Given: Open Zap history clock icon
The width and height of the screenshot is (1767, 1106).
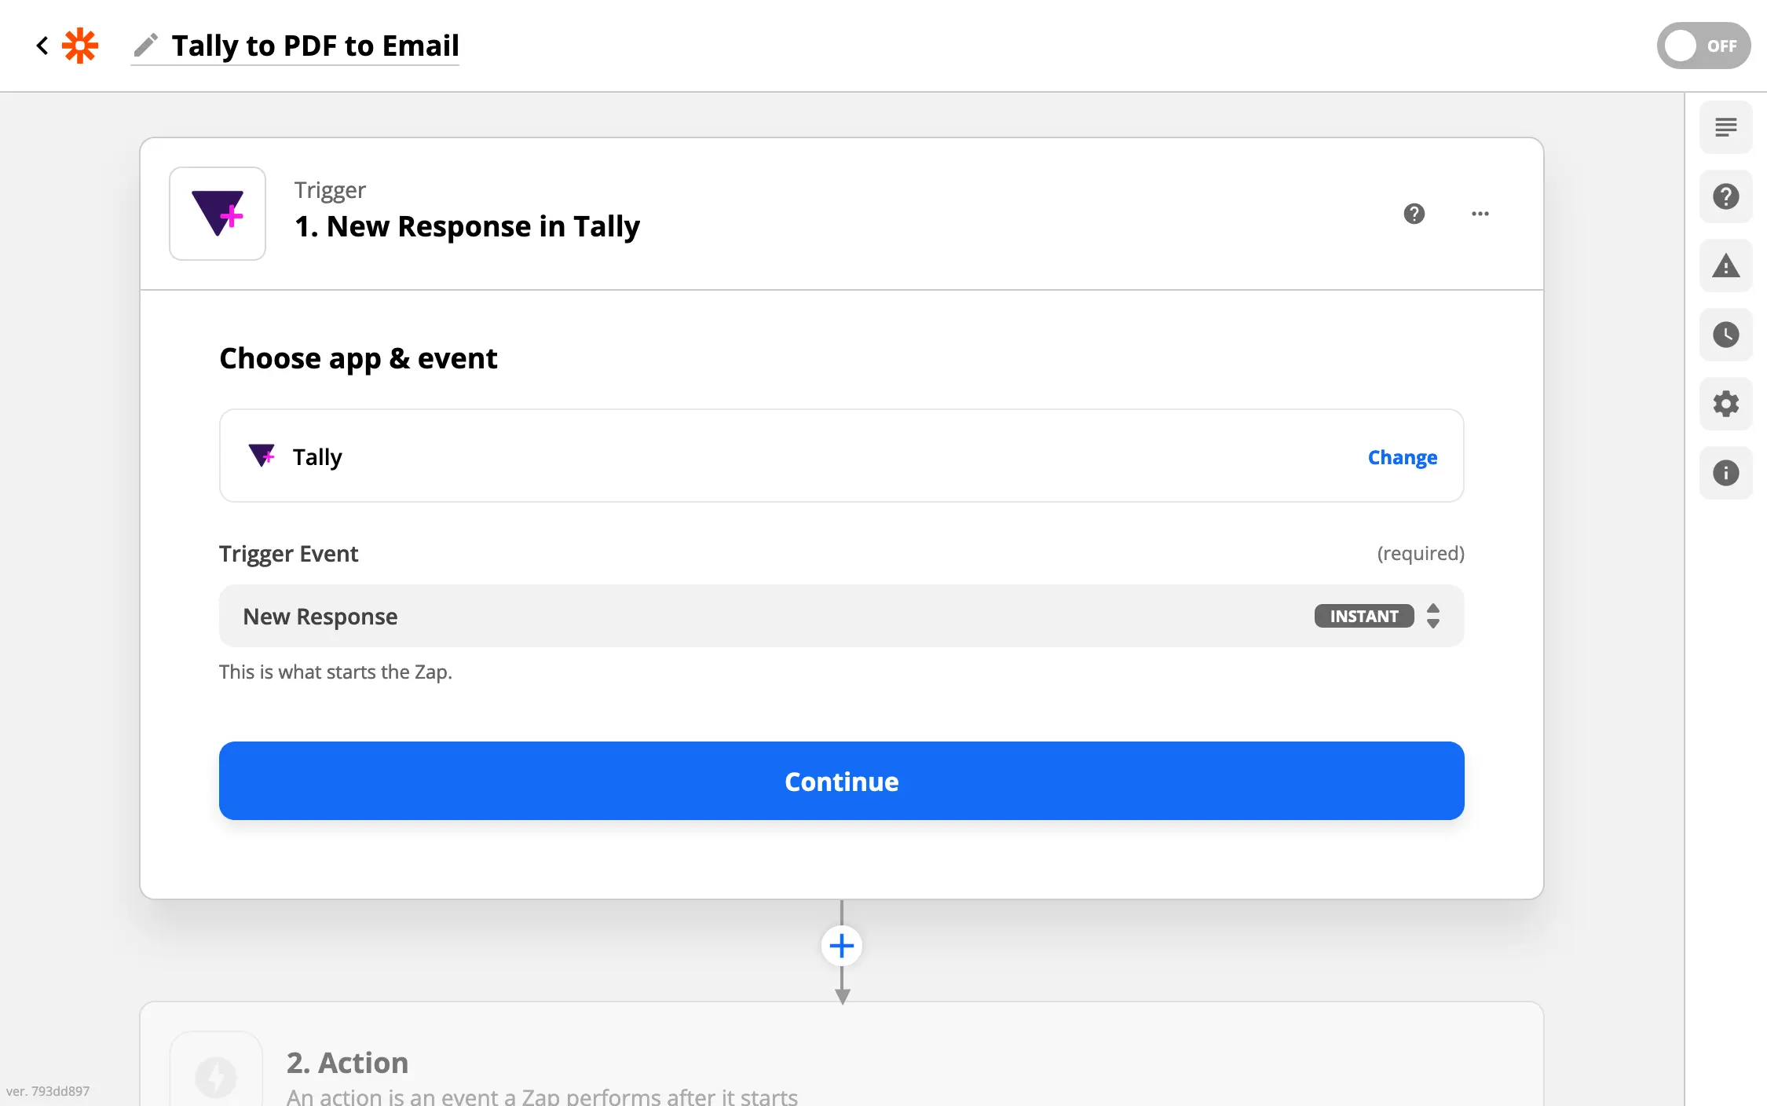Looking at the screenshot, I should click(1725, 335).
